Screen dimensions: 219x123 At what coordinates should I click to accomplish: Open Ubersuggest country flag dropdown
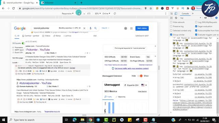coord(144,85)
